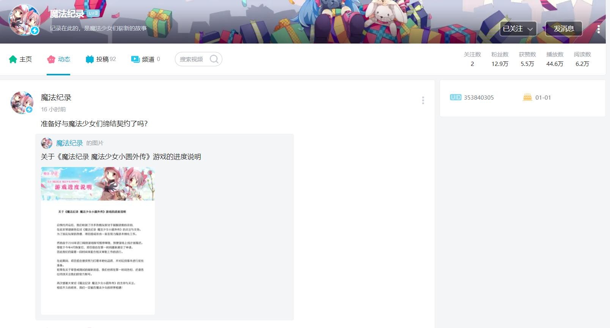Image resolution: width=610 pixels, height=328 pixels.
Task: Click the post author's avatar
Action: click(x=22, y=103)
